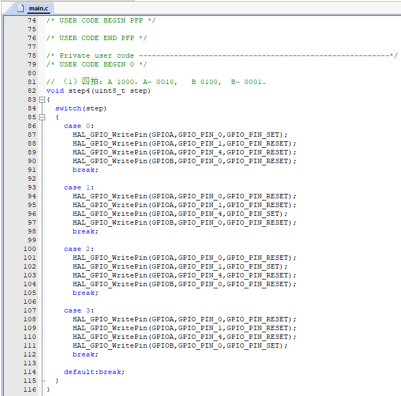Screen dimensions: 401x396
Task: Click 'break;' on line 105
Action: 85,293
